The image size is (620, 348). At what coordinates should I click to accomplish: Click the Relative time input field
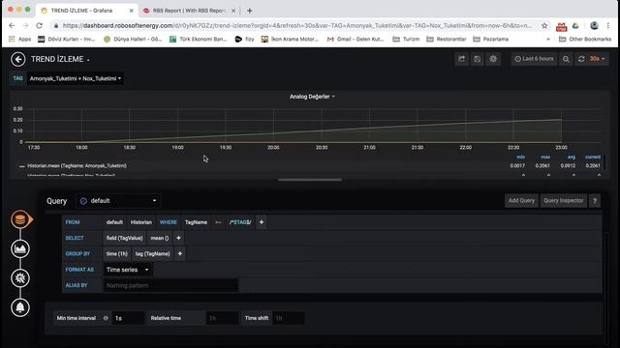(222, 318)
